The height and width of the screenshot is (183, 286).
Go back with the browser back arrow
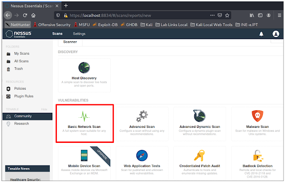[8, 16]
